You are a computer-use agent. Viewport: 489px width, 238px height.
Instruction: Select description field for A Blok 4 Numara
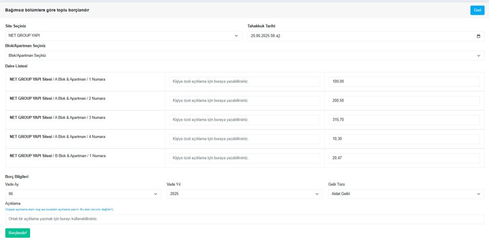click(x=244, y=139)
